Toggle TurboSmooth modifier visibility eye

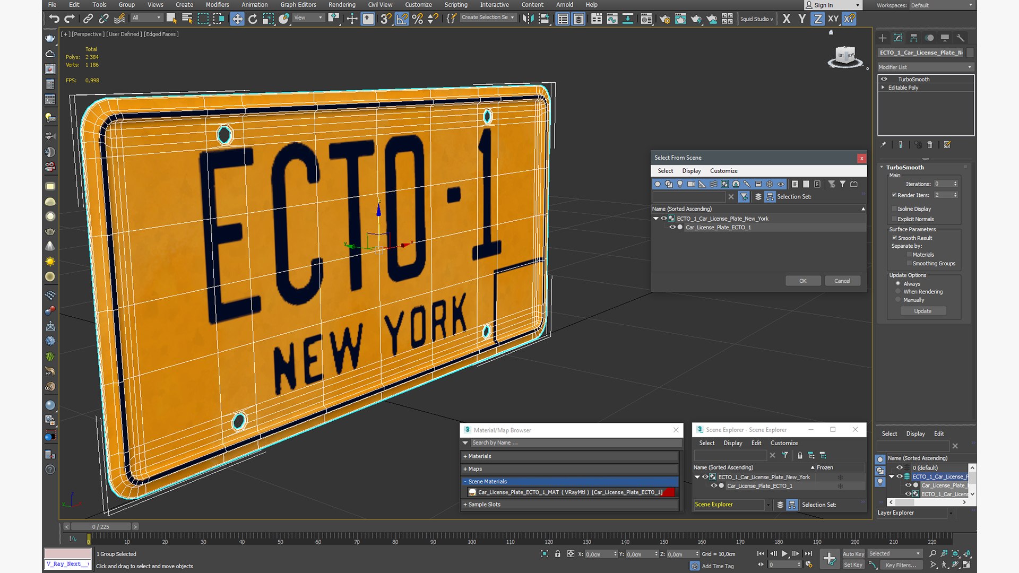click(x=884, y=79)
